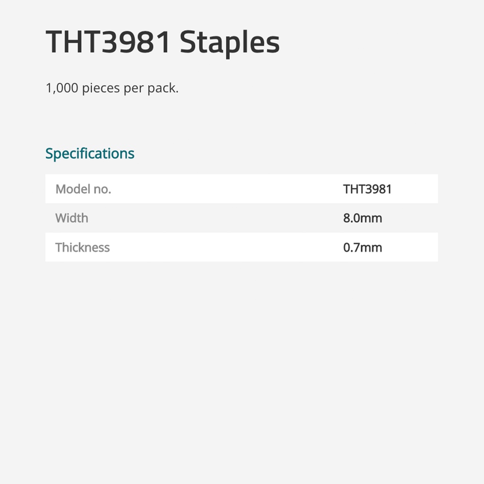Click the "THT3981 Staples" page title
This screenshot has width=484, height=484.
click(163, 43)
